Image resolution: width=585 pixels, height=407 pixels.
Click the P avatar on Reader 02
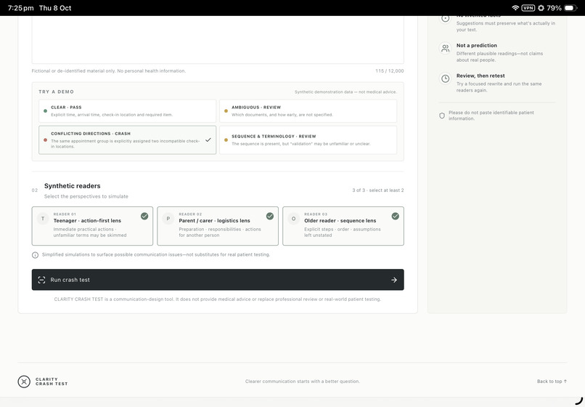168,219
